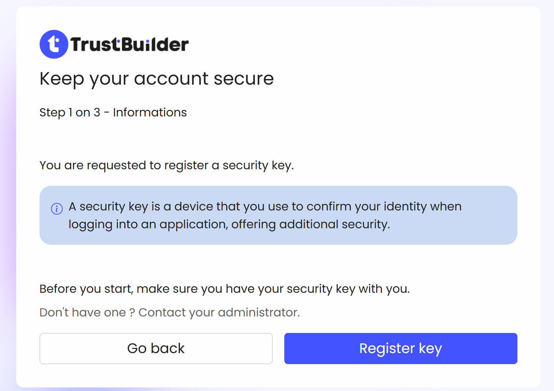Viewport: 554px width, 391px height.
Task: Click the "Contact your administrator" text
Action: pos(219,313)
